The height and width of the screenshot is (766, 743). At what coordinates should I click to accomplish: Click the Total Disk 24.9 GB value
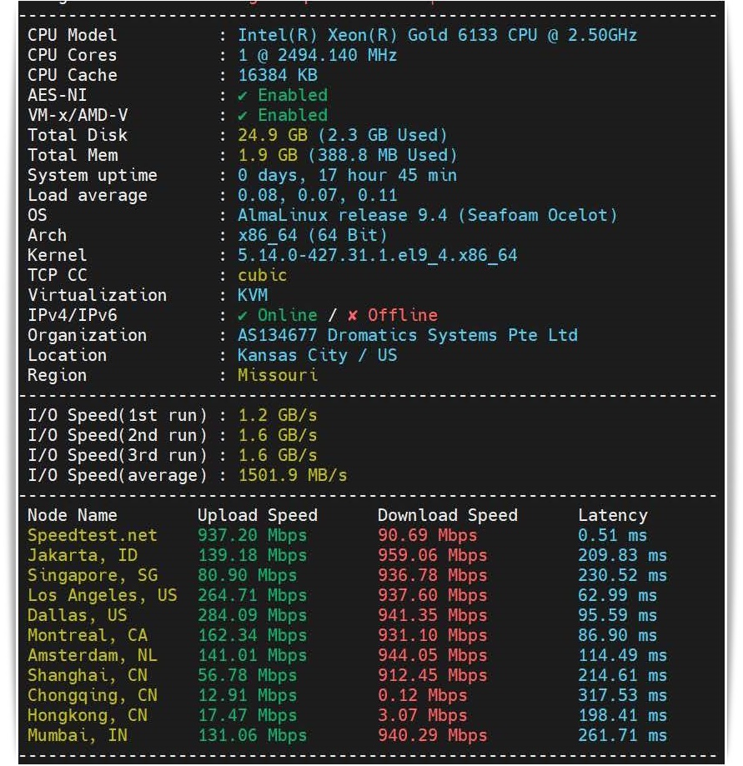[x=342, y=136]
